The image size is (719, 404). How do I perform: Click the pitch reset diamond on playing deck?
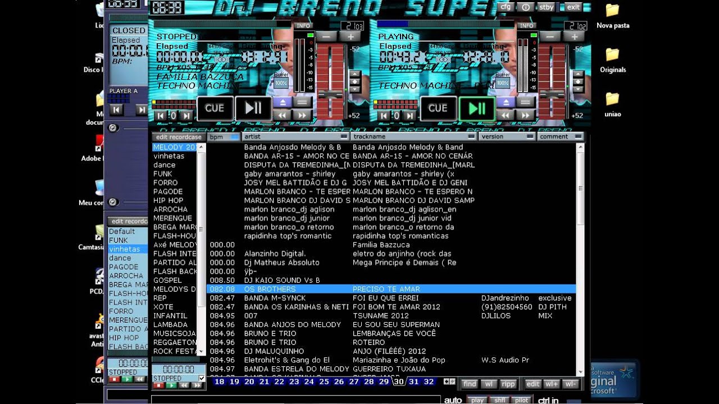click(x=577, y=81)
